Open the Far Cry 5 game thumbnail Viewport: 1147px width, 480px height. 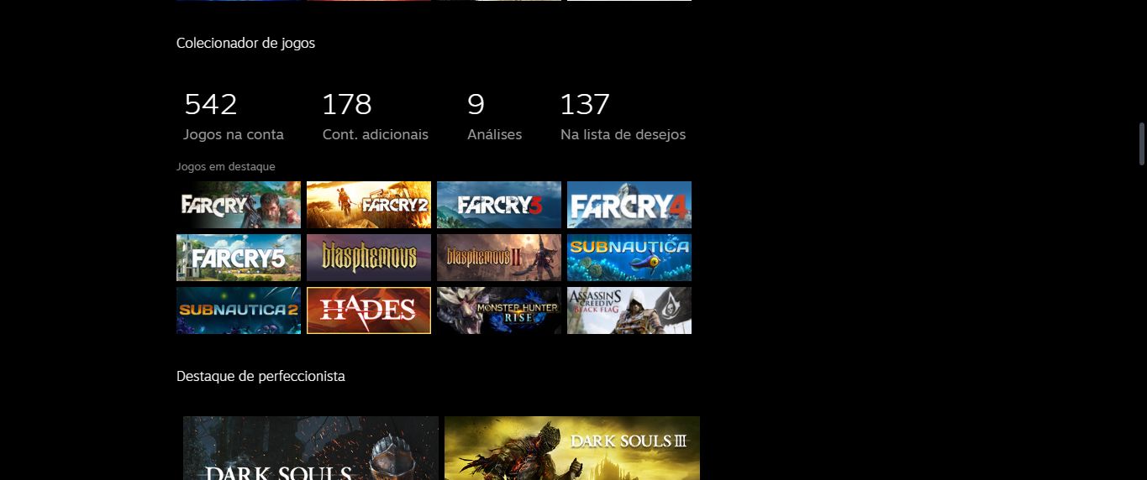point(239,258)
